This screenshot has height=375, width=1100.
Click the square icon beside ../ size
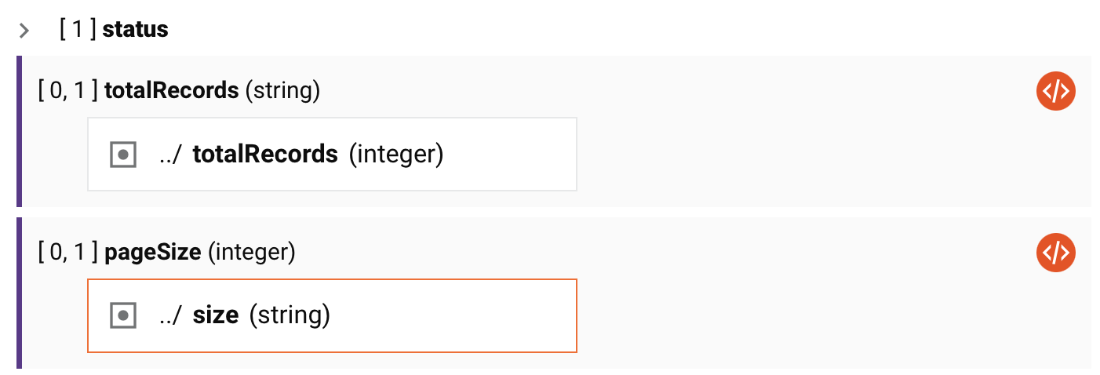pyautogui.click(x=123, y=315)
